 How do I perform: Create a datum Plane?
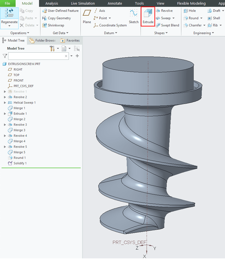pyautogui.click(x=87, y=16)
